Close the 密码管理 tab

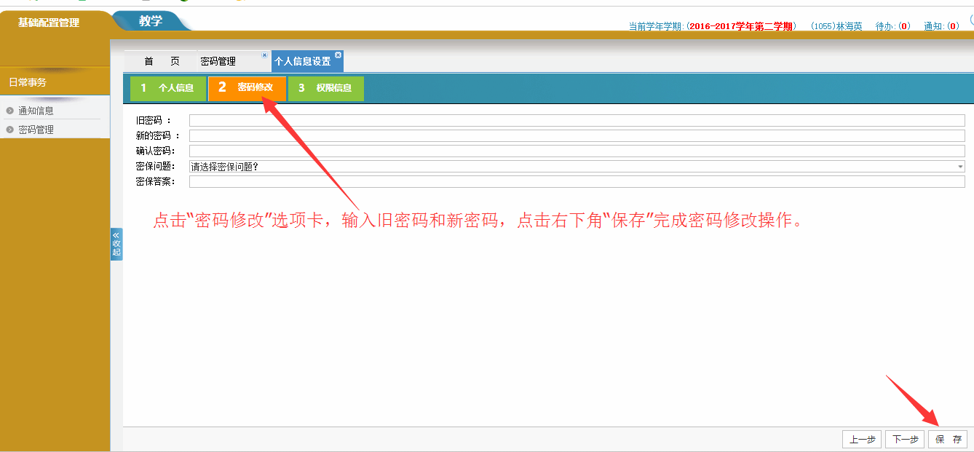(264, 55)
